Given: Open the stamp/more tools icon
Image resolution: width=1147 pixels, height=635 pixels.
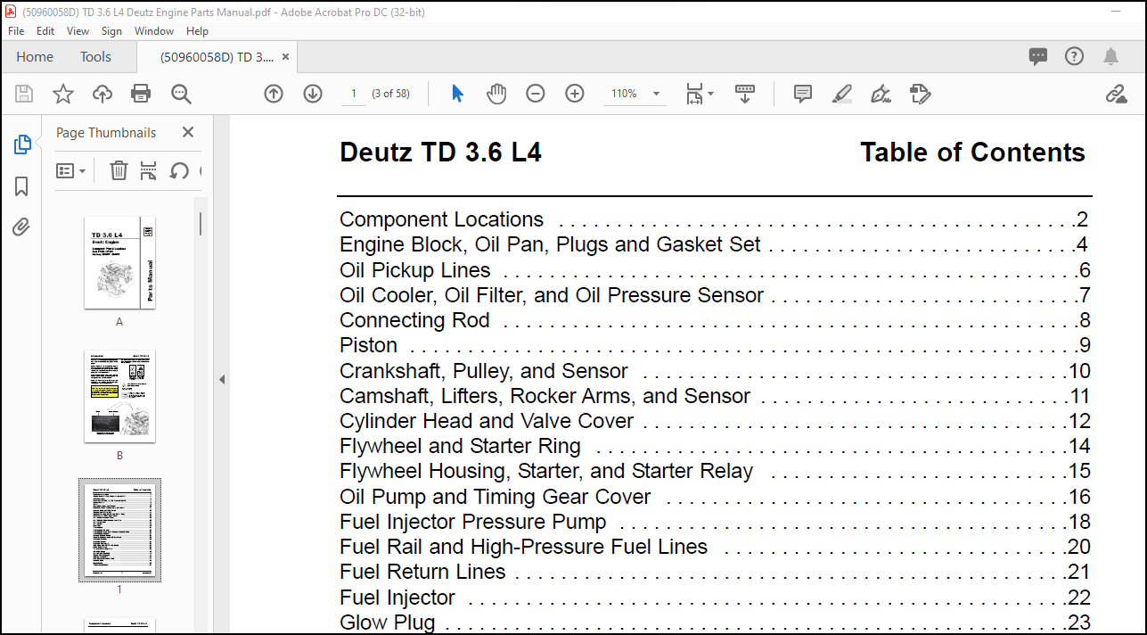Looking at the screenshot, I should pos(921,94).
